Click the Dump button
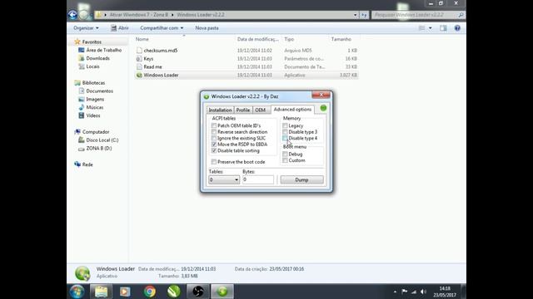533x299 pixels. pyautogui.click(x=301, y=179)
